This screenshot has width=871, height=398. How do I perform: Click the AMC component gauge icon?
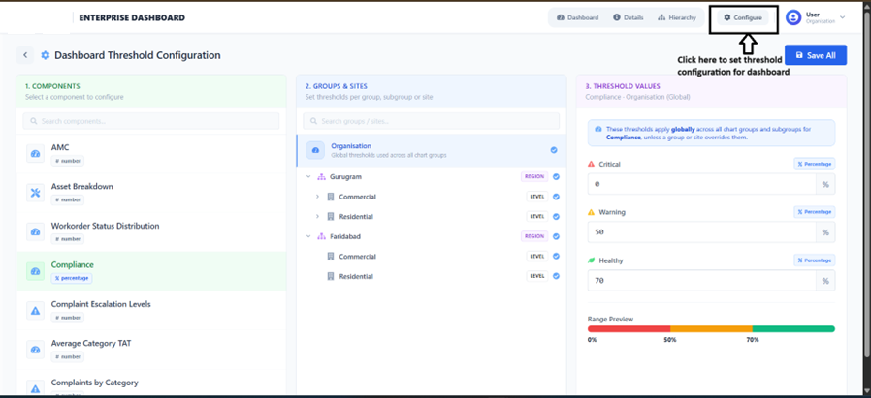tap(36, 154)
